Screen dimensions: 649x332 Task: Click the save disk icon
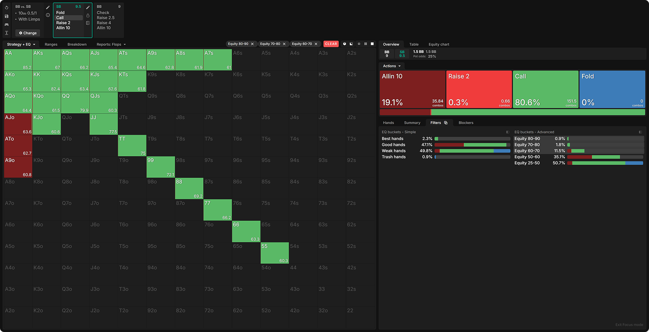tap(6, 16)
